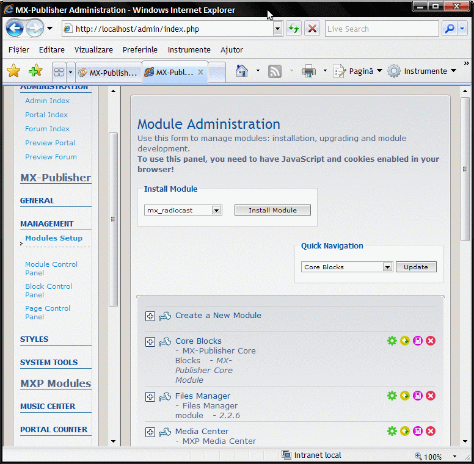Click yellow icon in Core Blocks row

coord(405,341)
